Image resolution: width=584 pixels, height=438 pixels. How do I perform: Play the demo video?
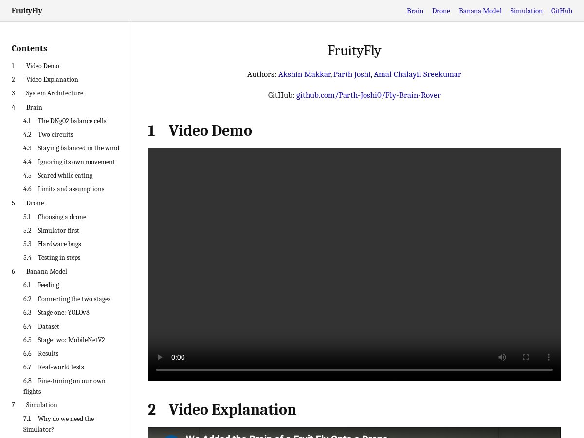(160, 357)
